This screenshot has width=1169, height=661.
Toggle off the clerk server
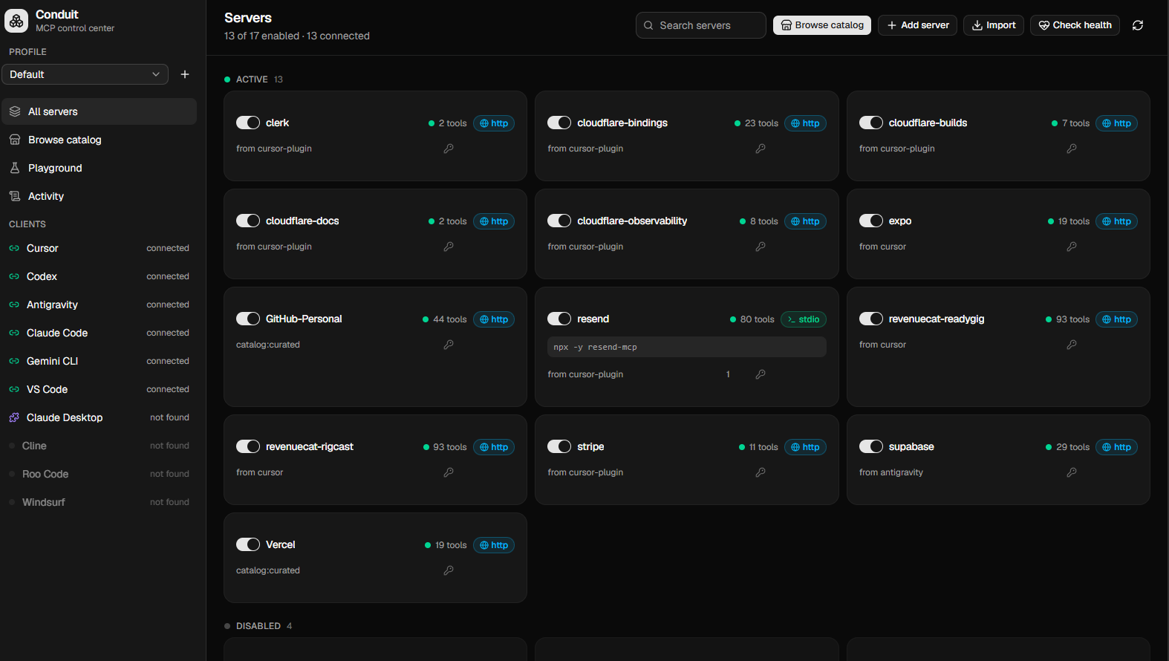coord(248,123)
